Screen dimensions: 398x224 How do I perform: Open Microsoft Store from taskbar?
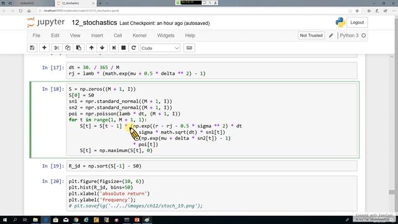coord(55,220)
